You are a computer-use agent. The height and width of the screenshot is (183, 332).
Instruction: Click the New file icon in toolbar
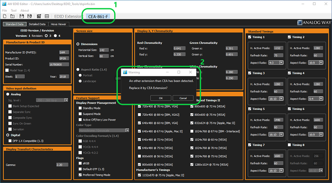[x=5, y=16]
